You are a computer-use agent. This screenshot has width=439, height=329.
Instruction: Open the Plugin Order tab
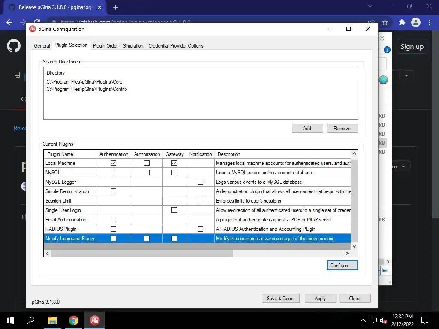pyautogui.click(x=105, y=45)
